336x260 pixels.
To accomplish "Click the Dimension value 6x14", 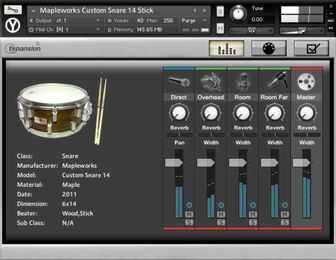I will pos(69,204).
